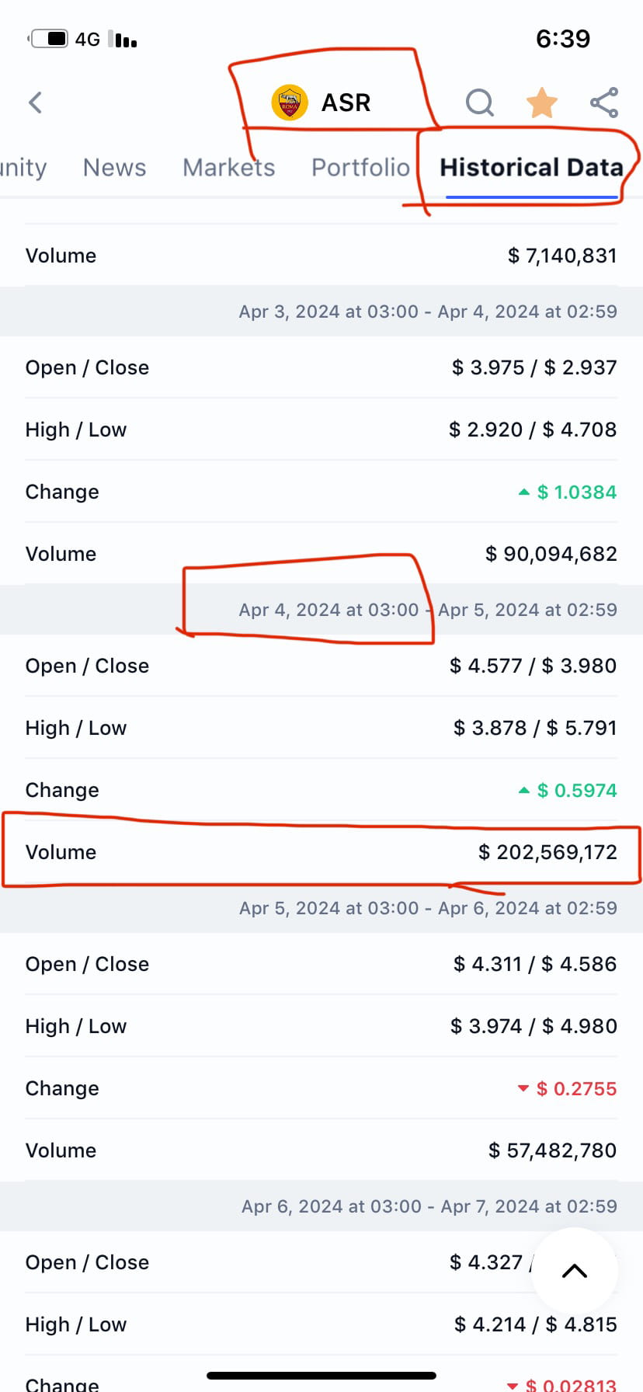Switch to the News tab
This screenshot has width=643, height=1392.
click(114, 167)
